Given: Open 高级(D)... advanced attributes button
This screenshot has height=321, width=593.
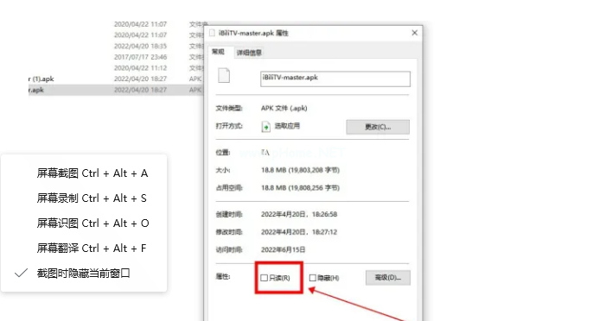Looking at the screenshot, I should [387, 278].
